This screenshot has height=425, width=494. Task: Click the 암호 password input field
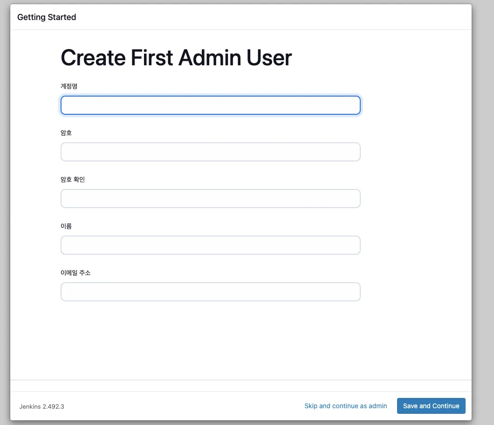(x=211, y=152)
